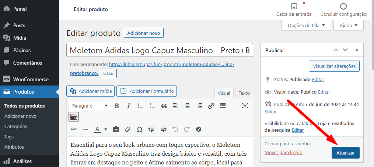Open Caixa de entrada inbox
Image resolution: width=374 pixels, height=167 pixels.
click(x=294, y=10)
